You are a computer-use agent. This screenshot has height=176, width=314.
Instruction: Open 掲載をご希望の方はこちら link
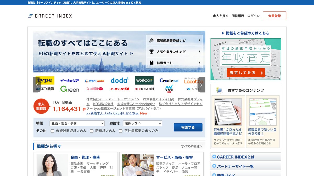click(248, 33)
